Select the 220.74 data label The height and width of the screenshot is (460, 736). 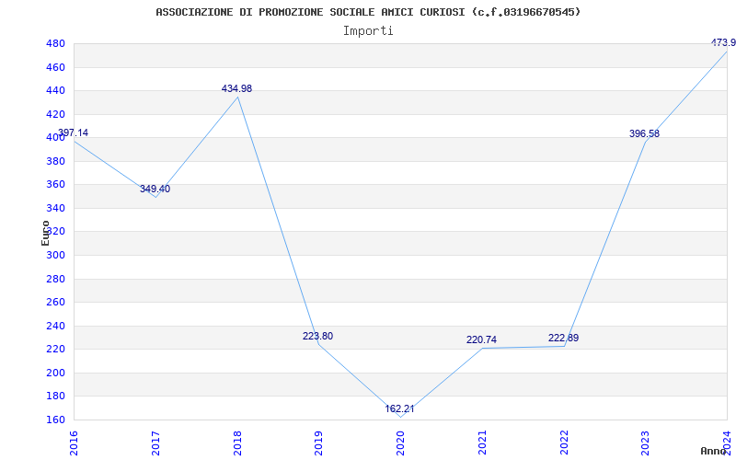click(481, 339)
